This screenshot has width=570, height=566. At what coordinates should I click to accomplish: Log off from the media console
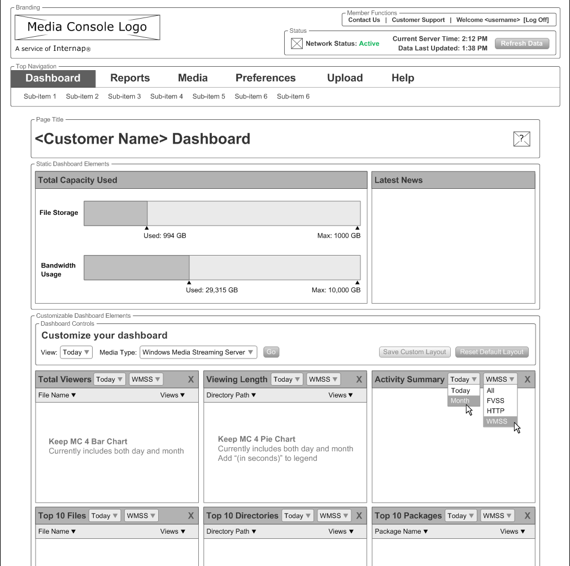(x=537, y=19)
